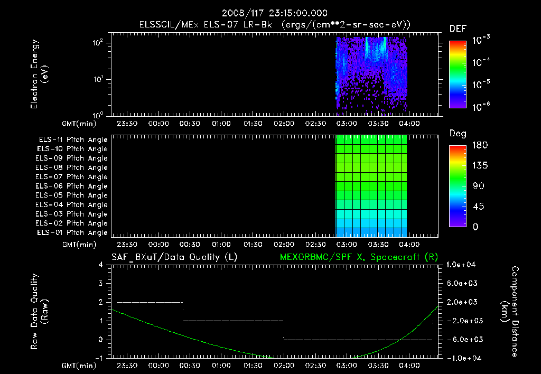Select the ELS-06 Pitch Angle row label
Screen dimensions: 541x374
click(71, 186)
